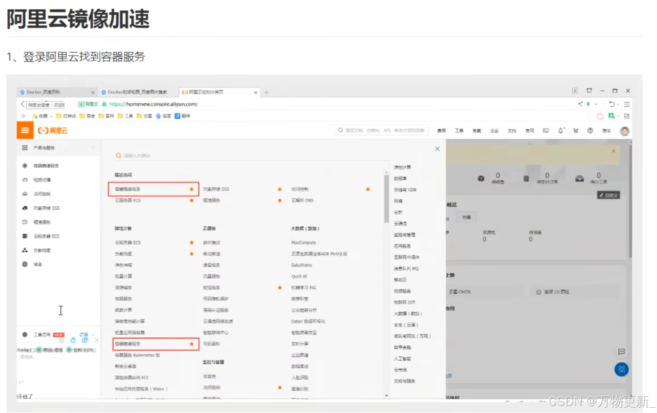The width and height of the screenshot is (657, 413).
Task: Click the page right-side scrollbar
Action: (630, 202)
